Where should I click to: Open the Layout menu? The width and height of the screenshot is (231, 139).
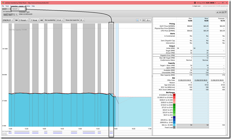tap(21, 6)
